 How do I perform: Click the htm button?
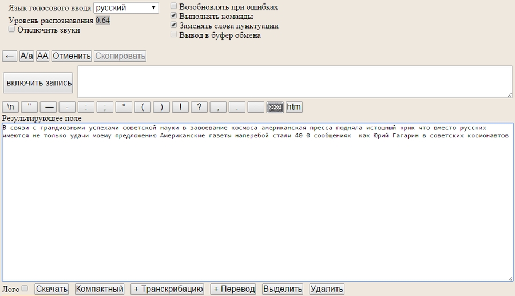(294, 107)
